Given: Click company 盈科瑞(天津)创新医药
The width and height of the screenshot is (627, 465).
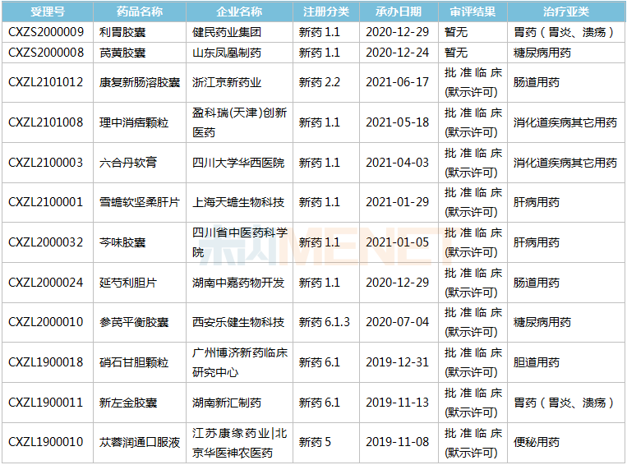Looking at the screenshot, I should 239,122.
